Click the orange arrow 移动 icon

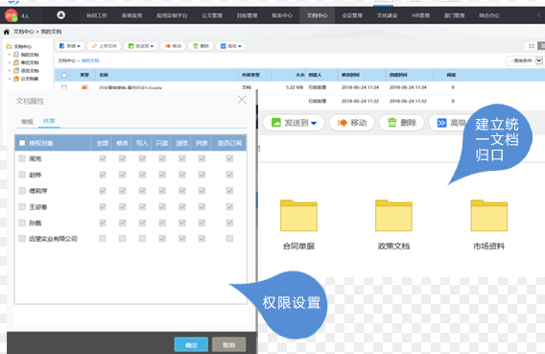click(x=343, y=123)
